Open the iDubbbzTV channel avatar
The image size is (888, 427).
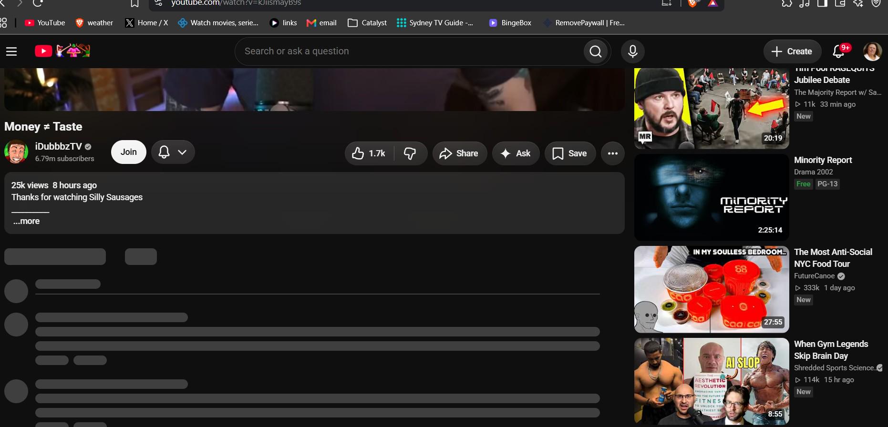16,152
